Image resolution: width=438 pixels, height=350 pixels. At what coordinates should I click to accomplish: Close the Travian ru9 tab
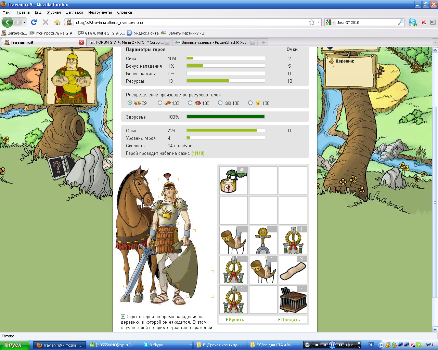tap(81, 42)
